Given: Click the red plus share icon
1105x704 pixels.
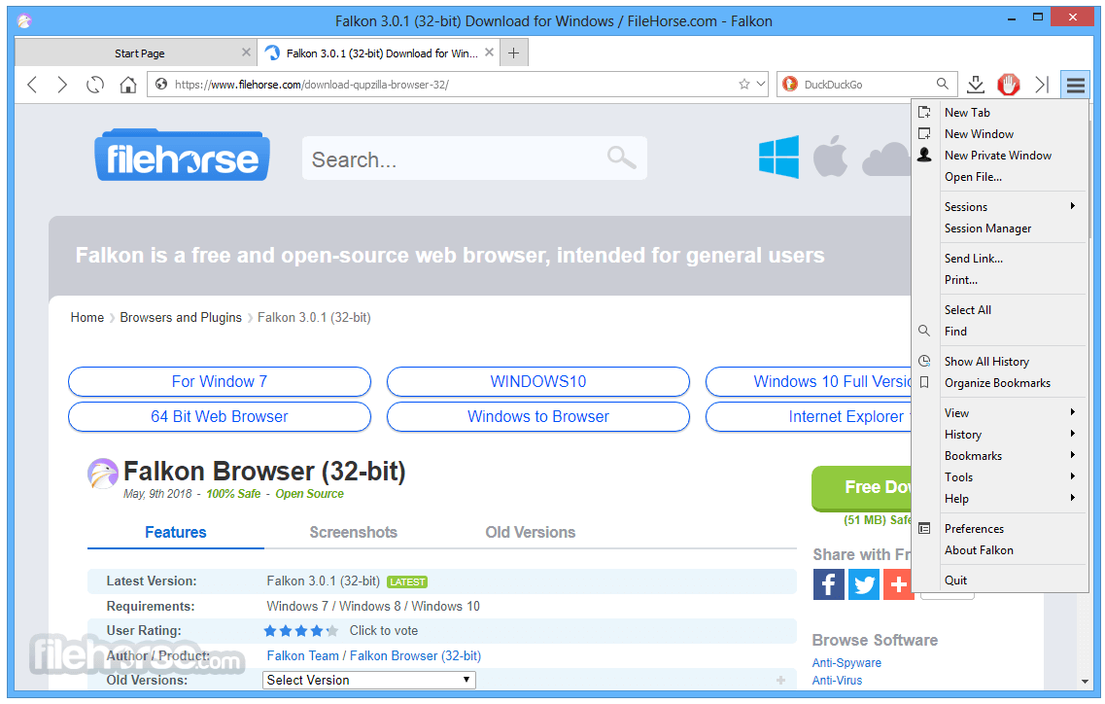Looking at the screenshot, I should 898,584.
